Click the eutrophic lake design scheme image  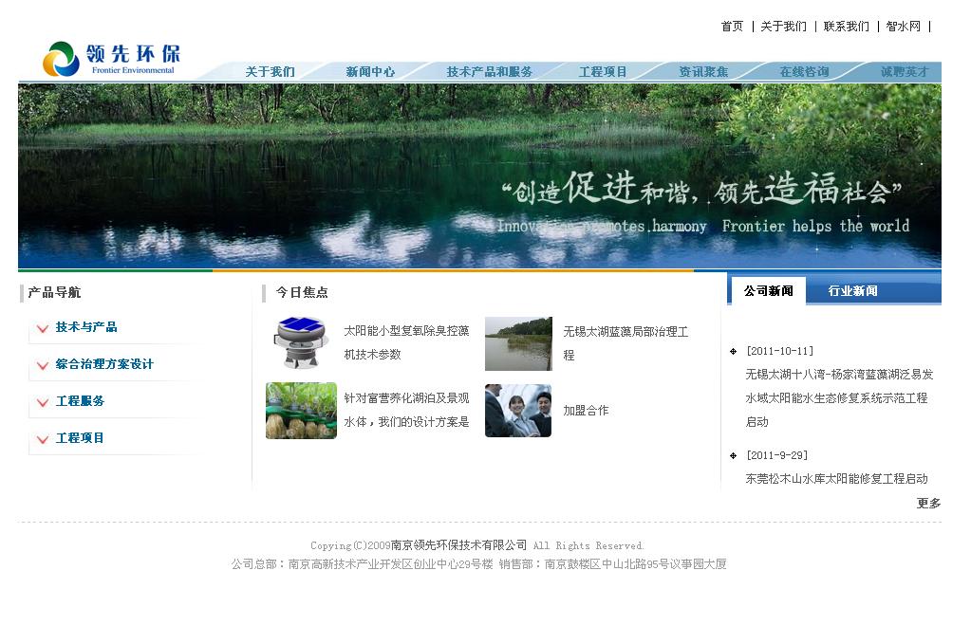[301, 411]
